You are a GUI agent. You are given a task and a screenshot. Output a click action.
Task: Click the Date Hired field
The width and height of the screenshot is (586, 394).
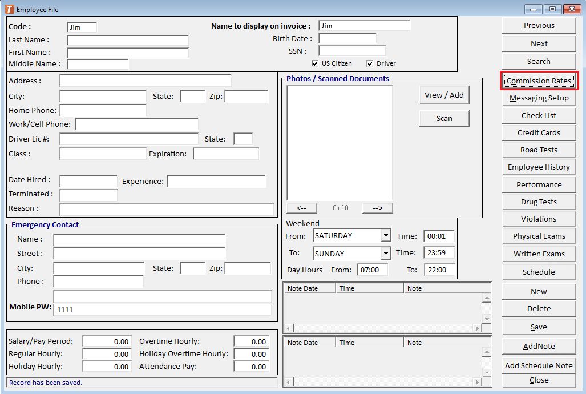pyautogui.click(x=88, y=181)
